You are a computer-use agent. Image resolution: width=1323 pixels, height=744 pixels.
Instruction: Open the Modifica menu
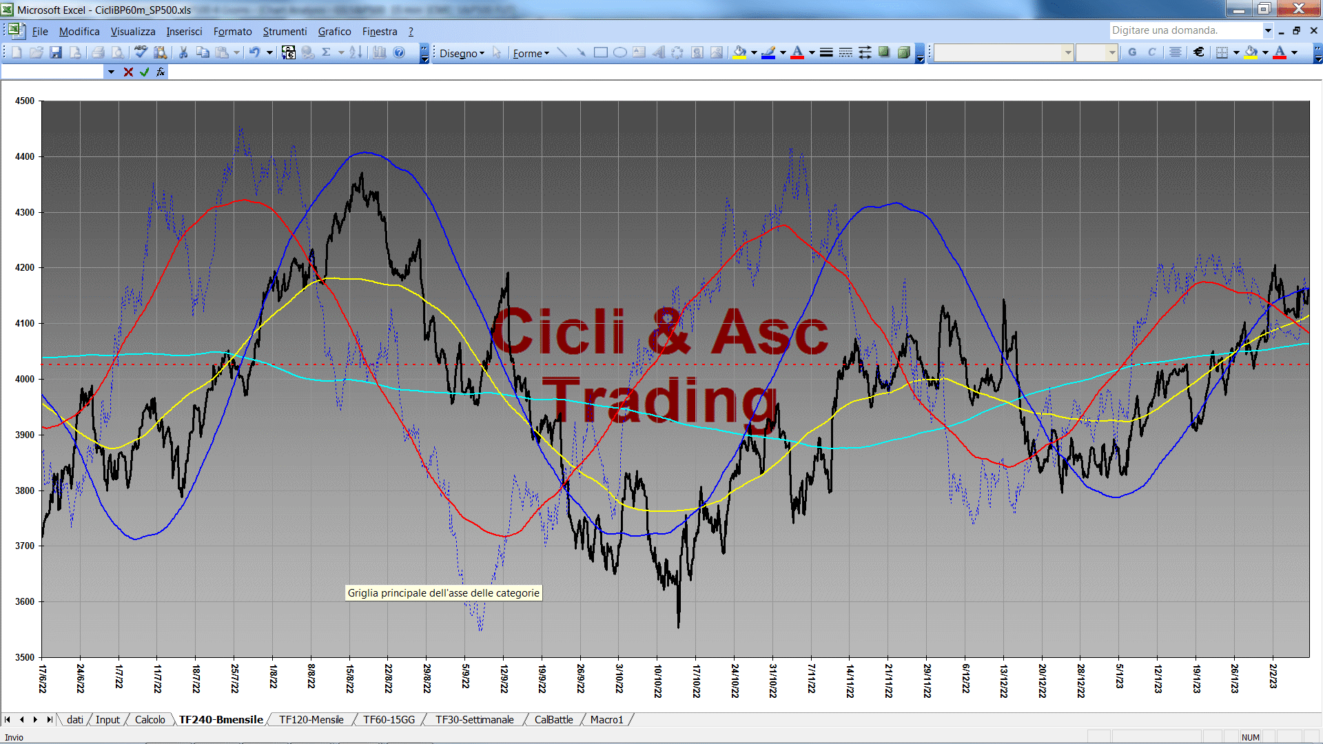(x=79, y=31)
